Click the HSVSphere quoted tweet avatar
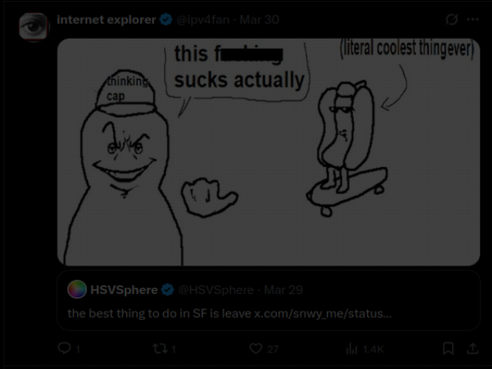The height and width of the screenshot is (369, 492). click(x=77, y=289)
